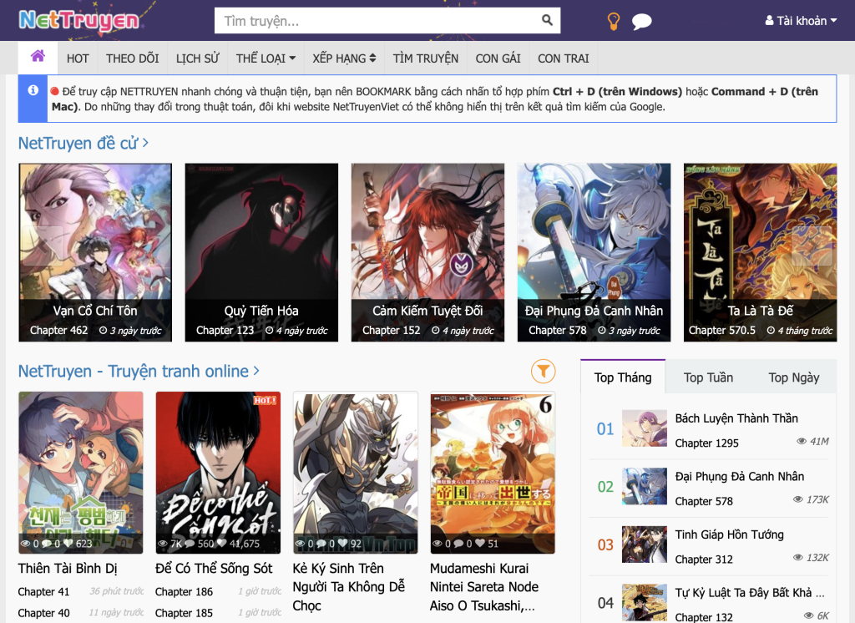Click the home icon in navigation bar
This screenshot has width=855, height=623.
(x=38, y=57)
